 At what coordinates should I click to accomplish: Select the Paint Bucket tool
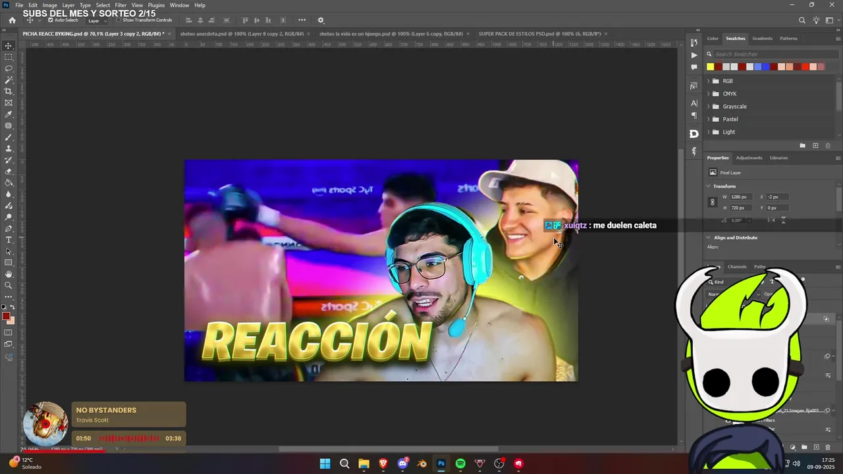(9, 183)
